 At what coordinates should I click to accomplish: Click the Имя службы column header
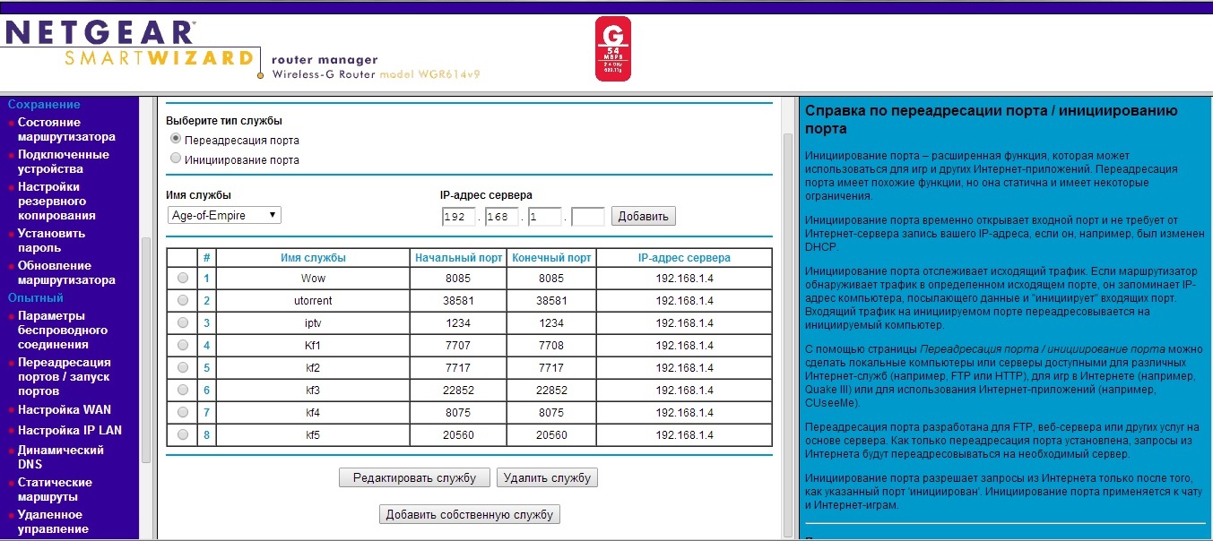click(313, 258)
